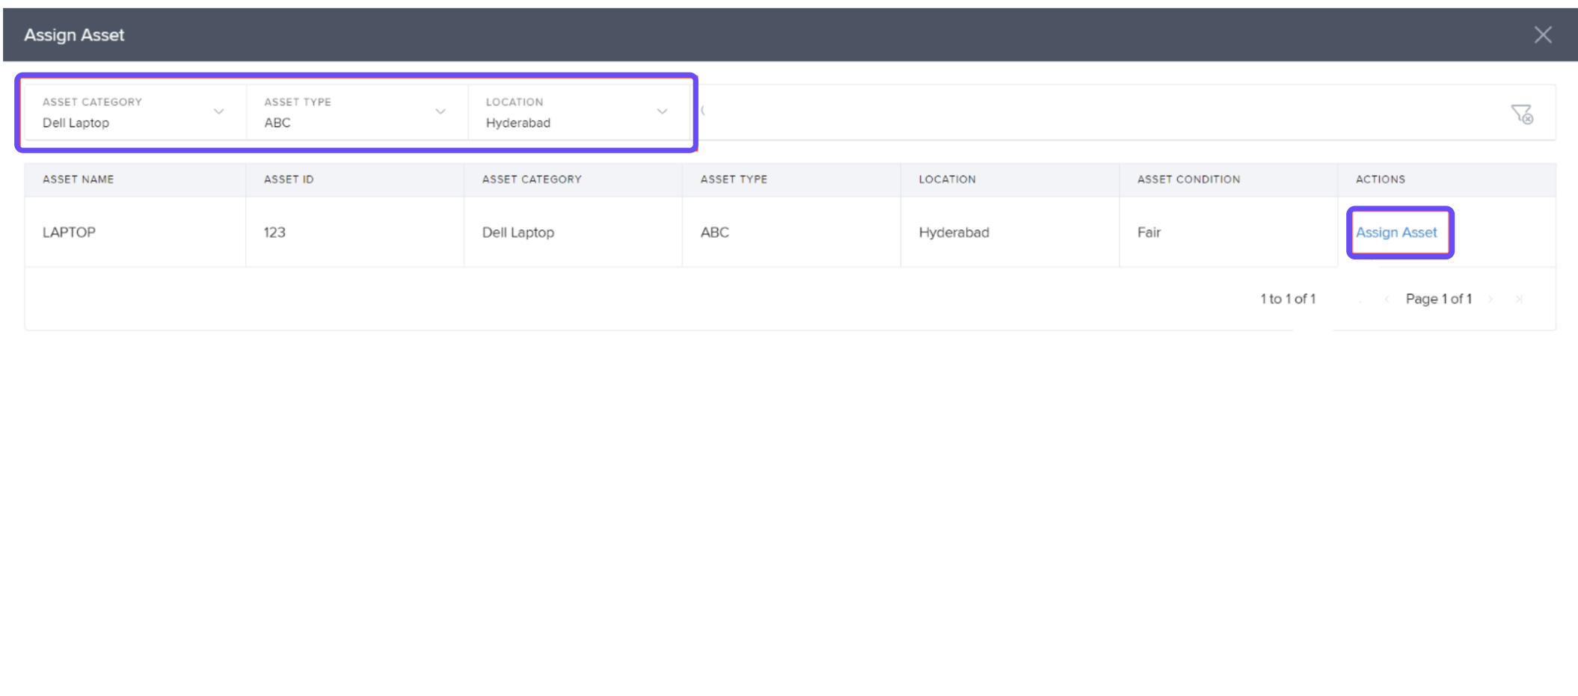The image size is (1578, 696).
Task: Click the Assign Asset link for LAPTOP
Action: click(x=1396, y=232)
